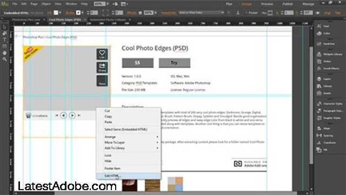Viewport: 346px width, 195px height.
Task: Select the Zoom tool magnifier
Action: (4, 59)
